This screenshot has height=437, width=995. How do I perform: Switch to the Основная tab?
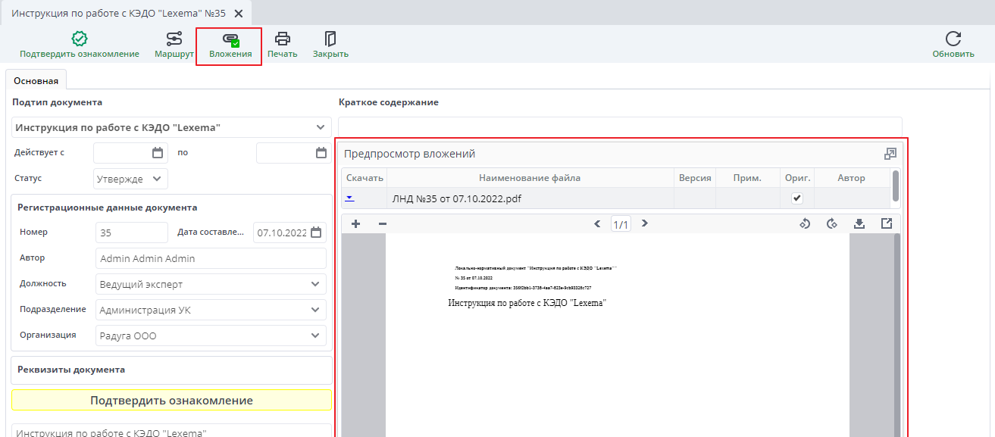[x=36, y=78]
